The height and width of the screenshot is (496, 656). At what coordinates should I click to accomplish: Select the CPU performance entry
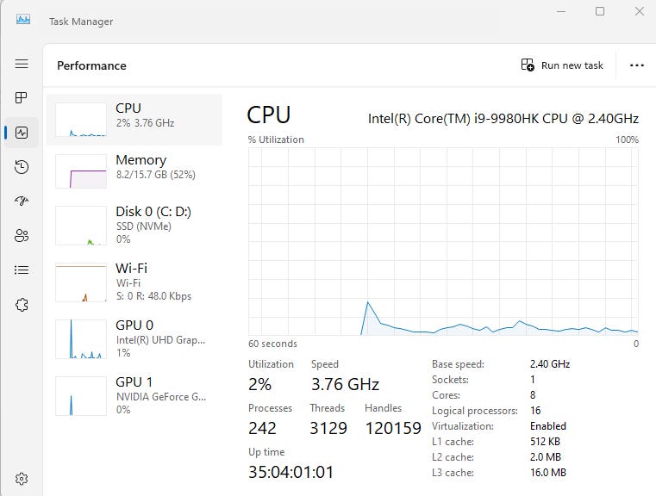134,120
